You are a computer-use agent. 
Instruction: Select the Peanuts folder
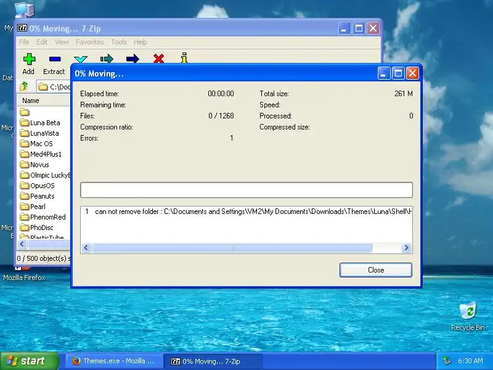point(37,196)
